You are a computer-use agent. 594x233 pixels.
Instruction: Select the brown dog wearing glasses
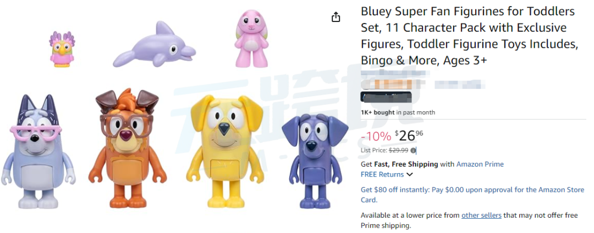point(128,148)
